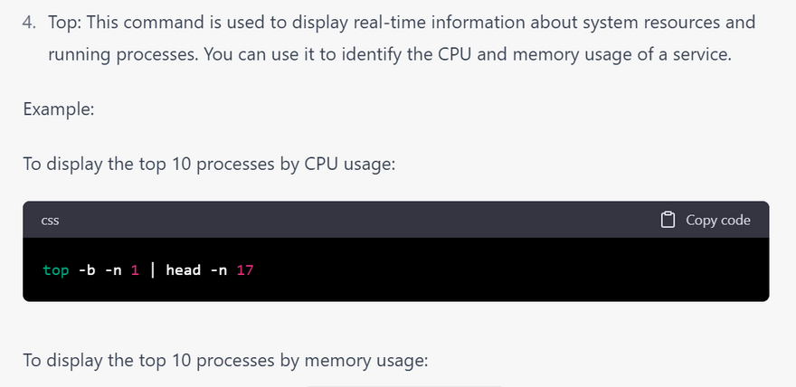The width and height of the screenshot is (796, 387).
Task: Click the -b flag in the command
Action: (x=87, y=269)
